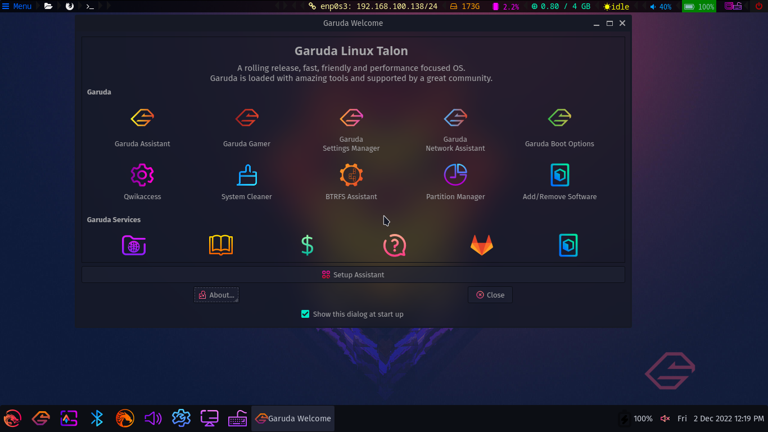Open the terminal icon in the top panel

[x=90, y=6]
